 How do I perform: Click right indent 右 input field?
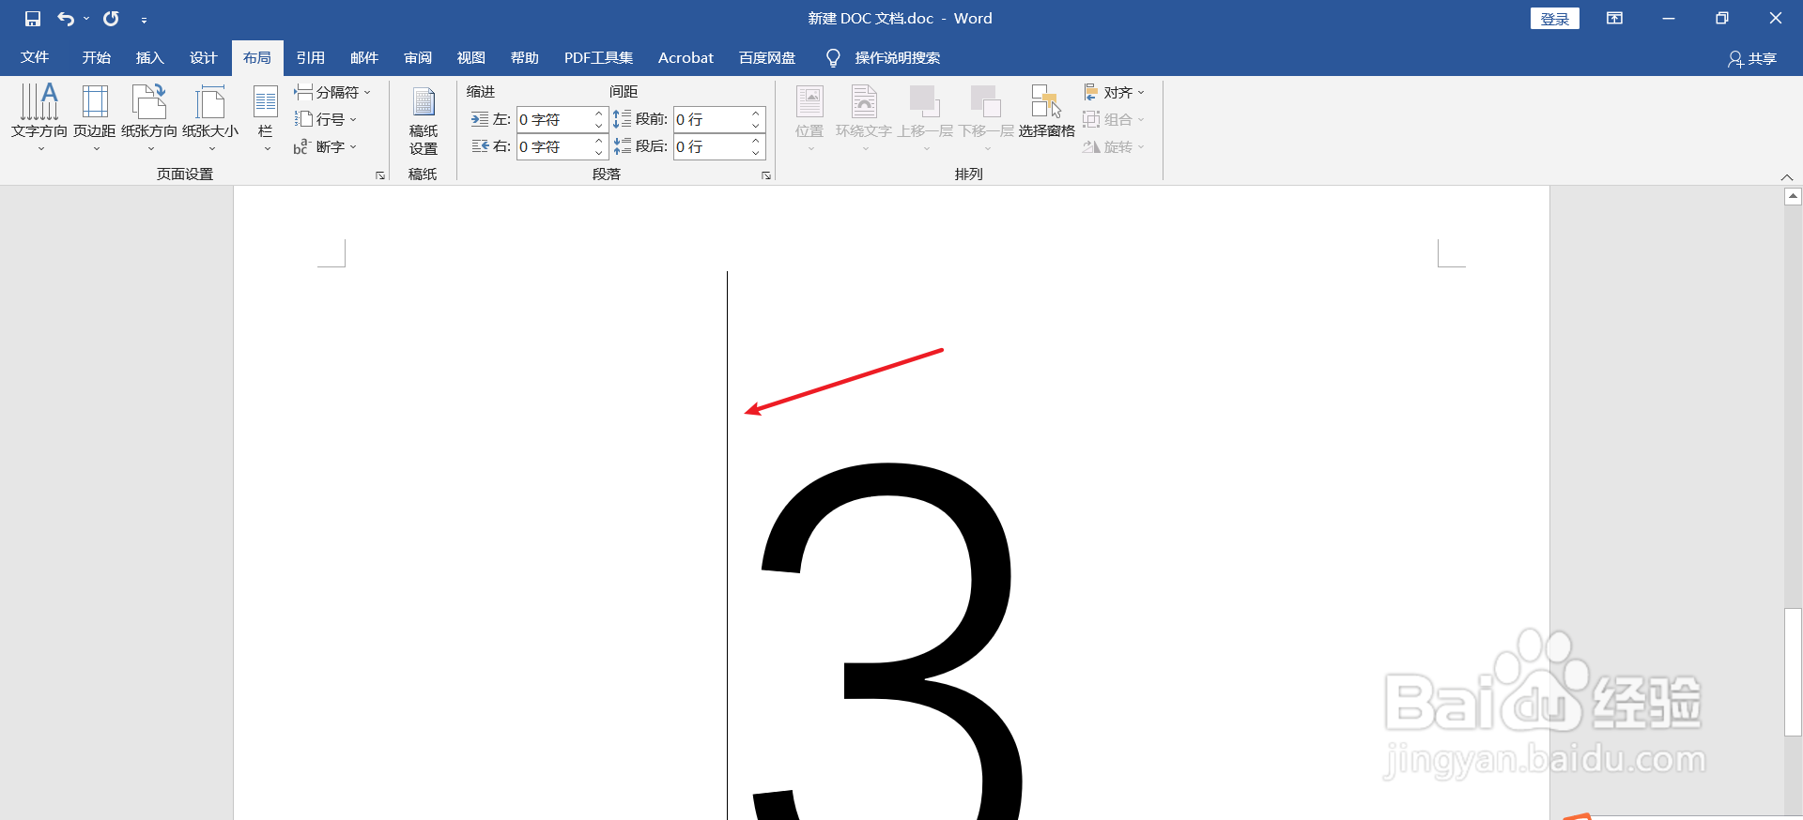click(x=555, y=146)
